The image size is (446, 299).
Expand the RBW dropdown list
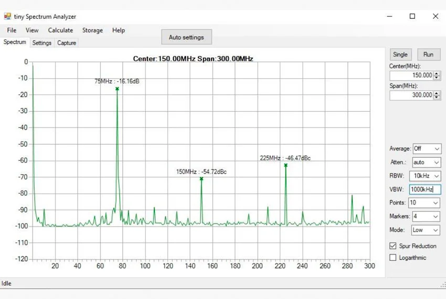(426, 176)
